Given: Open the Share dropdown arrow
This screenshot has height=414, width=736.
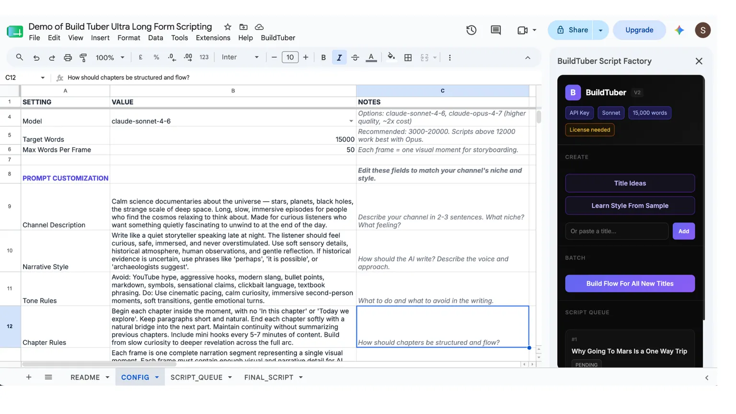Looking at the screenshot, I should (x=600, y=30).
